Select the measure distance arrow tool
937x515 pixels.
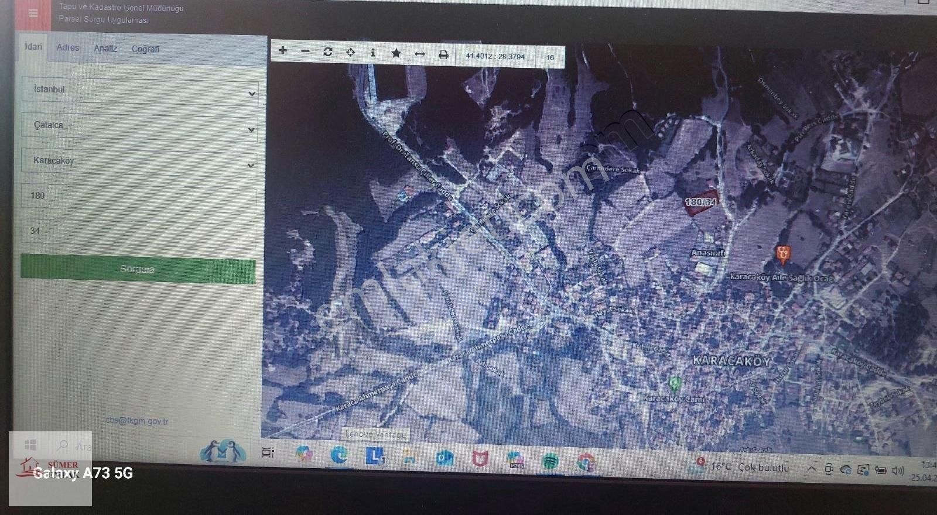pos(419,54)
